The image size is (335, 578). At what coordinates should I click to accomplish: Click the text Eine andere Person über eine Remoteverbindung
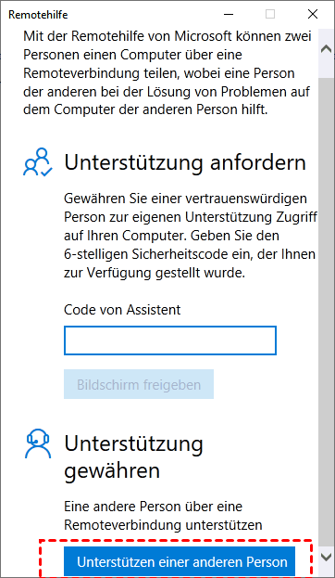(163, 516)
